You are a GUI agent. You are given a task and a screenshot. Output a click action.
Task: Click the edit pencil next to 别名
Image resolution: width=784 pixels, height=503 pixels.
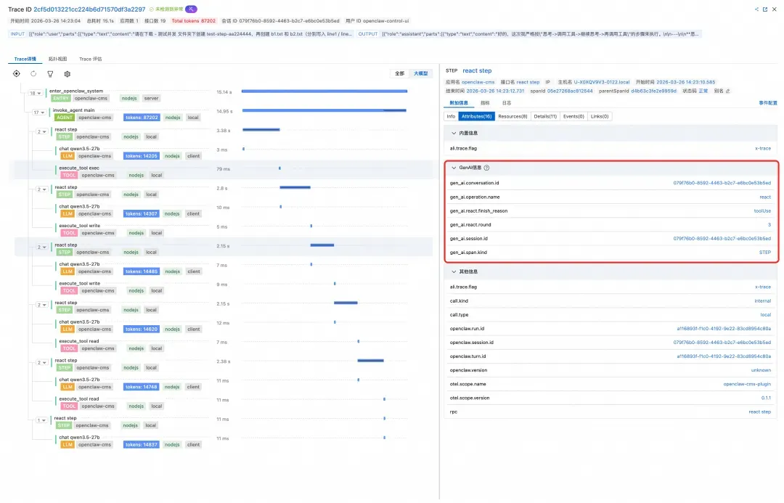click(728, 91)
